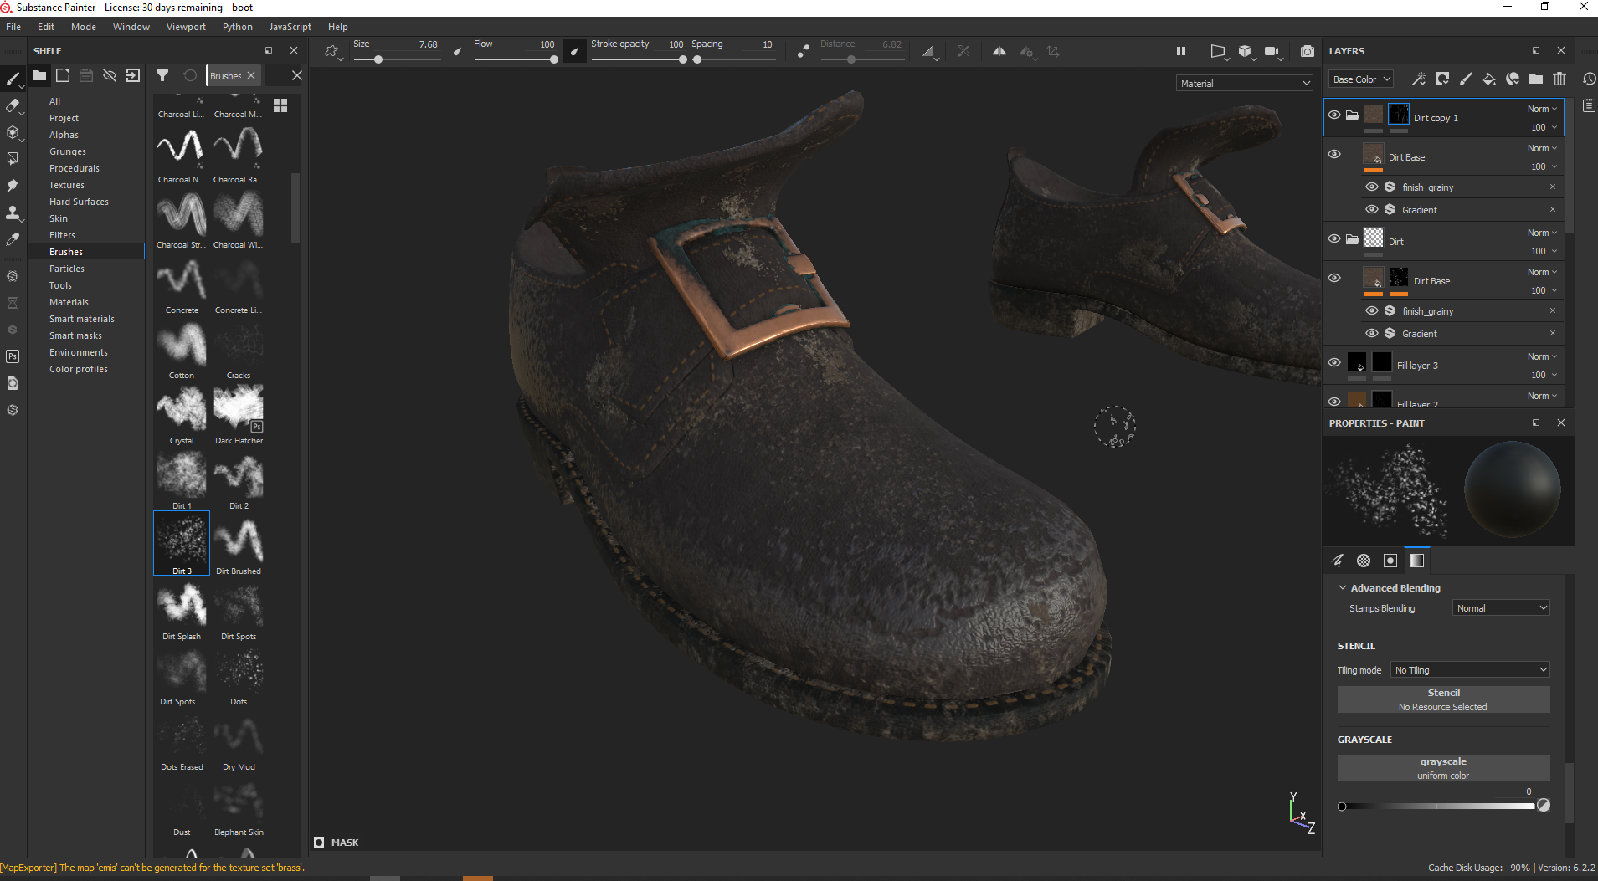Open blend mode dropdown for Dirt copy 1
Screen dimensions: 1598x881
[x=1542, y=109]
